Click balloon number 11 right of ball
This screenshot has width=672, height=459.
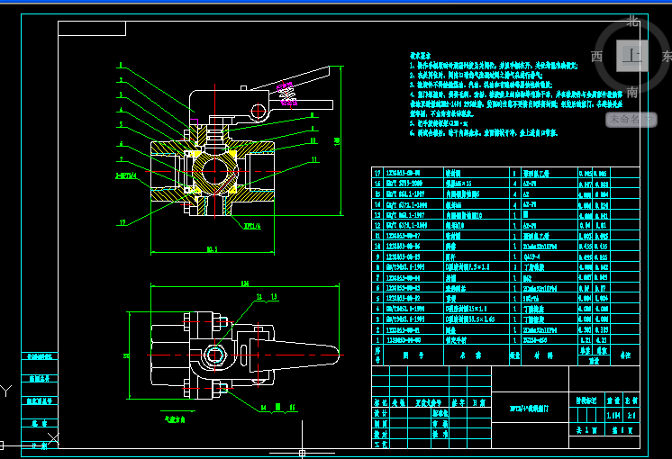tap(314, 159)
